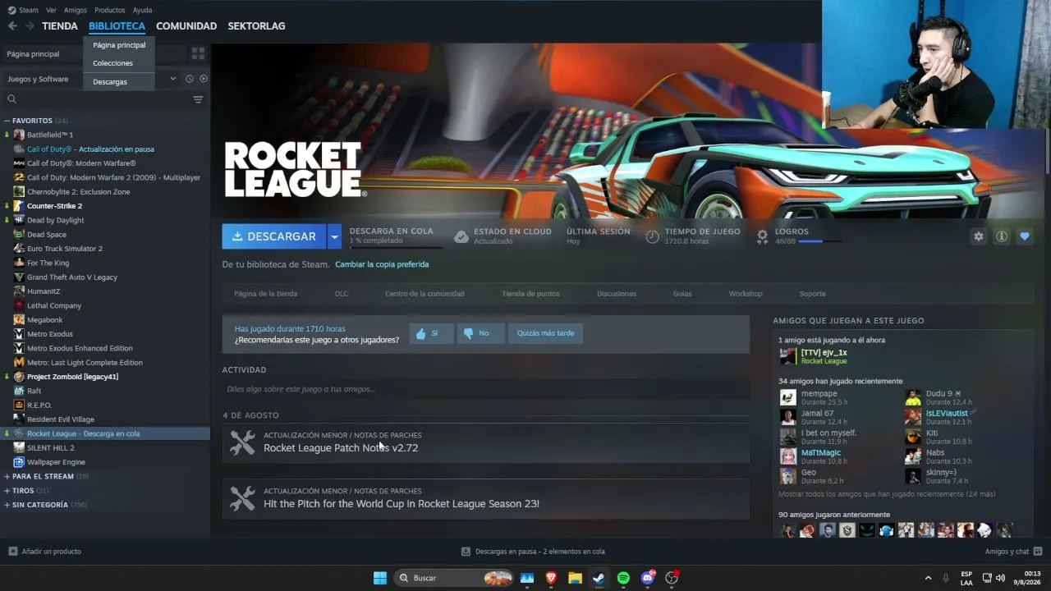This screenshot has height=591, width=1051.
Task: Select Wallpaper Engine in the library list
Action: click(56, 462)
